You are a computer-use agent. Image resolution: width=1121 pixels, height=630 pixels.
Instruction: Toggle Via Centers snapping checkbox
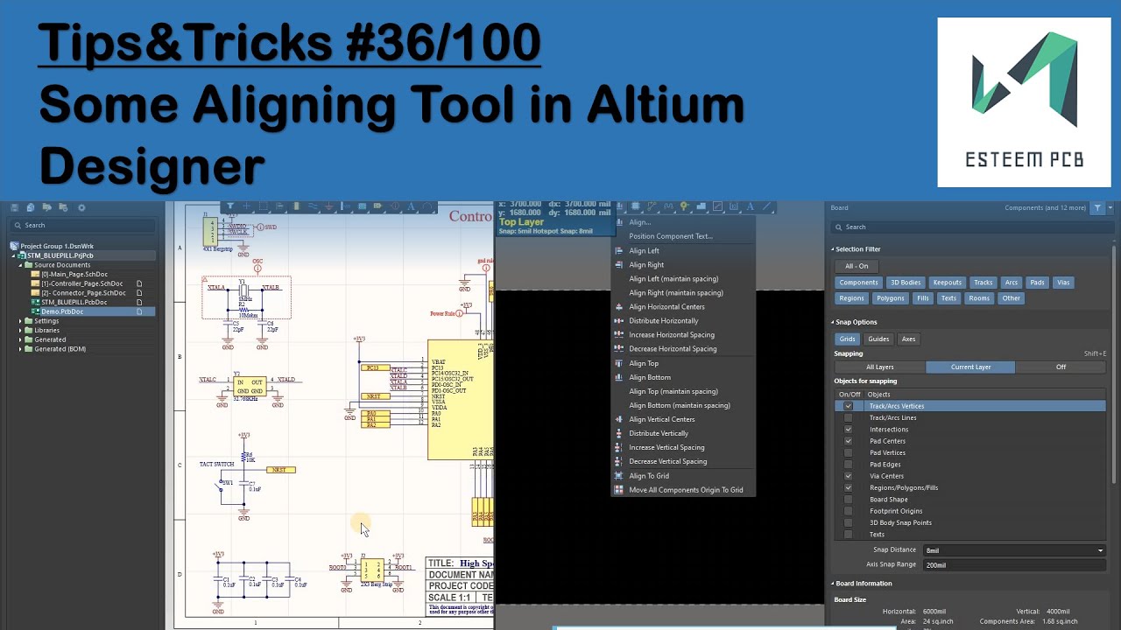point(848,476)
